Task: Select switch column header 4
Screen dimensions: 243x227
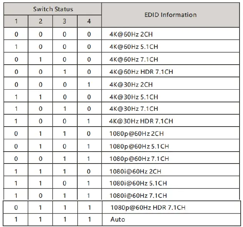Action: (89, 21)
